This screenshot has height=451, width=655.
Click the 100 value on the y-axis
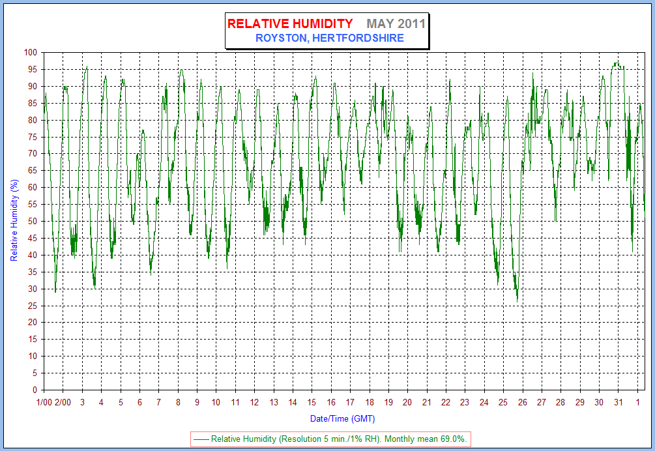click(x=30, y=53)
